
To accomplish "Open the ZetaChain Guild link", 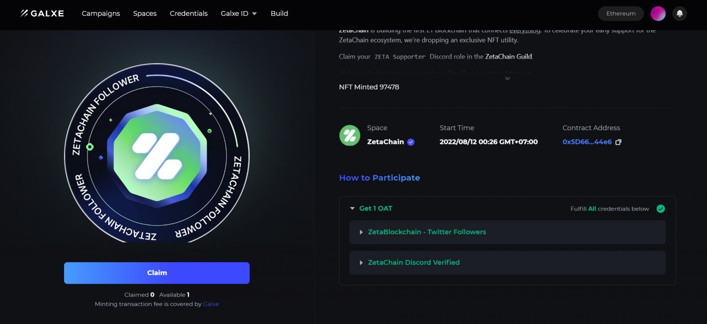I will point(509,57).
